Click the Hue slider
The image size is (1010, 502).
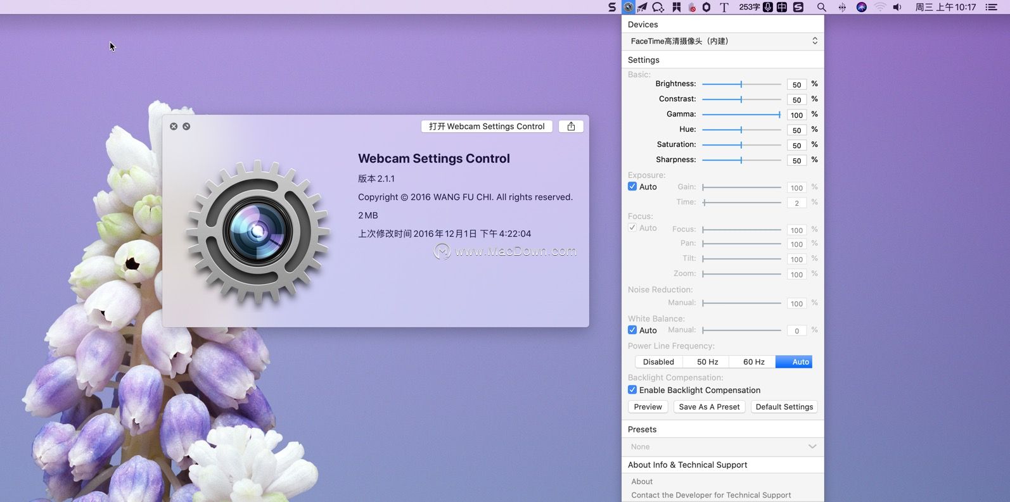pos(741,130)
